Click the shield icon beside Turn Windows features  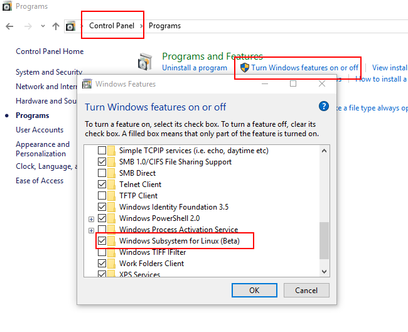245,68
